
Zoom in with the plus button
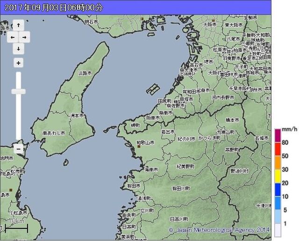coord(19,63)
